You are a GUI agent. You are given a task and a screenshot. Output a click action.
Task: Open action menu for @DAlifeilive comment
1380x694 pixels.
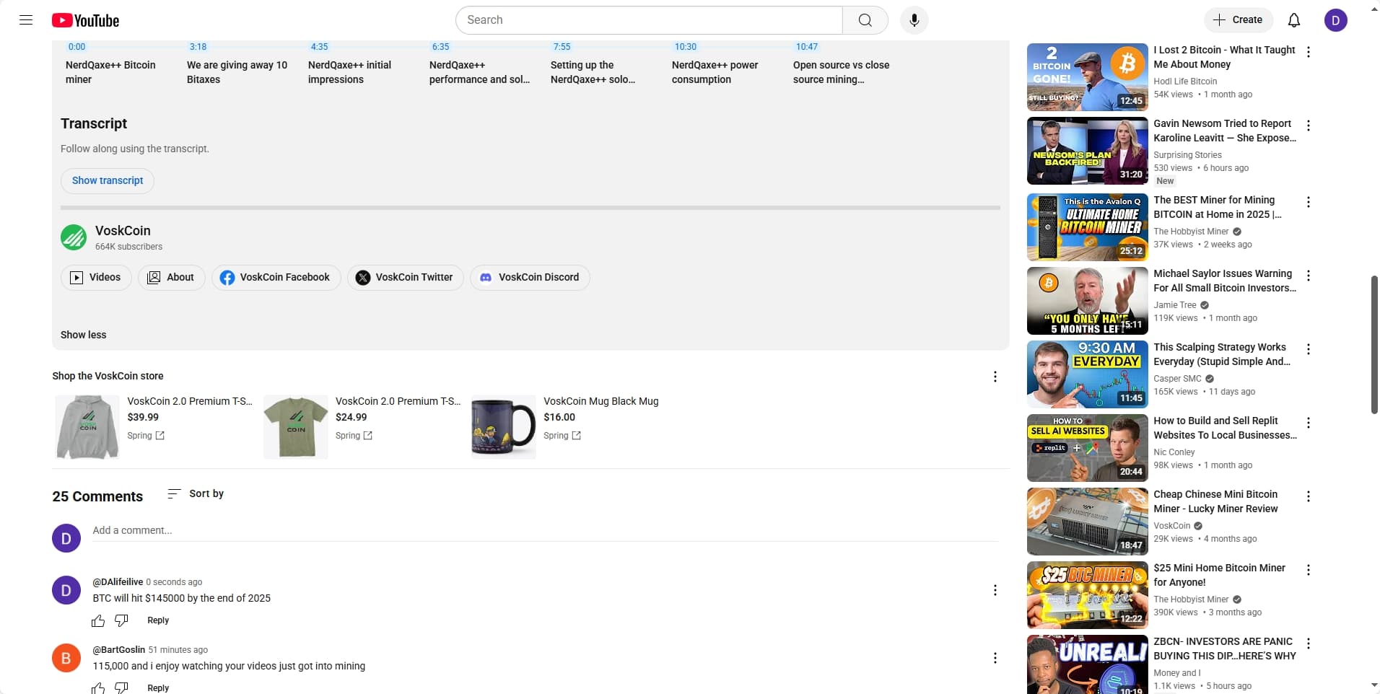pyautogui.click(x=995, y=589)
